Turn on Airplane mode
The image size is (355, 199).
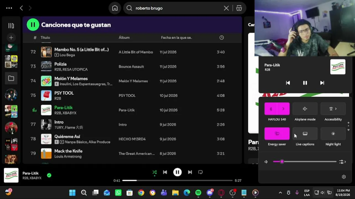point(305,109)
